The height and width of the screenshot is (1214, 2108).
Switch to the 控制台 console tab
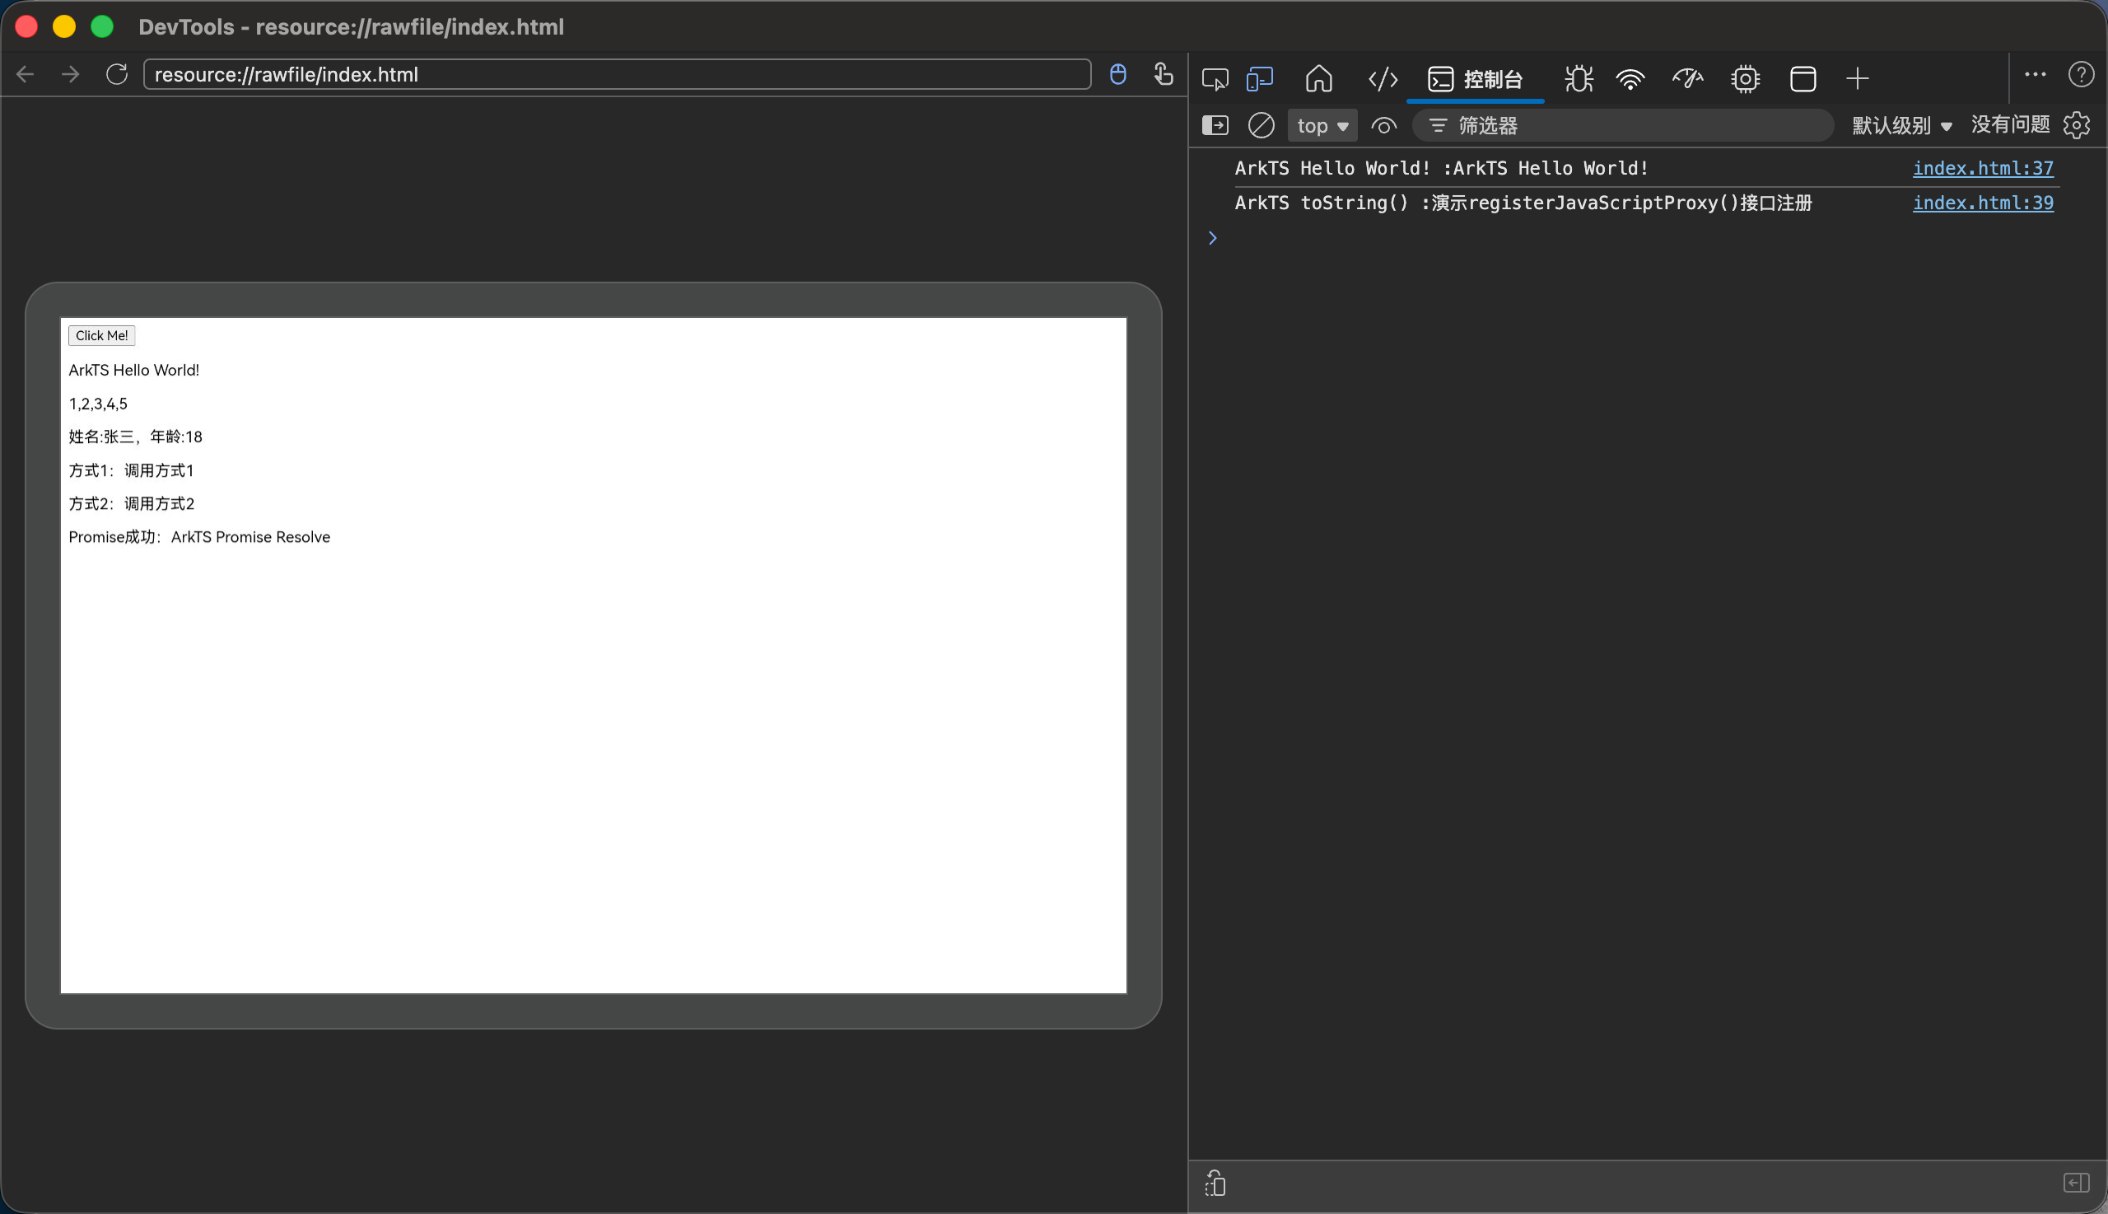click(1476, 79)
